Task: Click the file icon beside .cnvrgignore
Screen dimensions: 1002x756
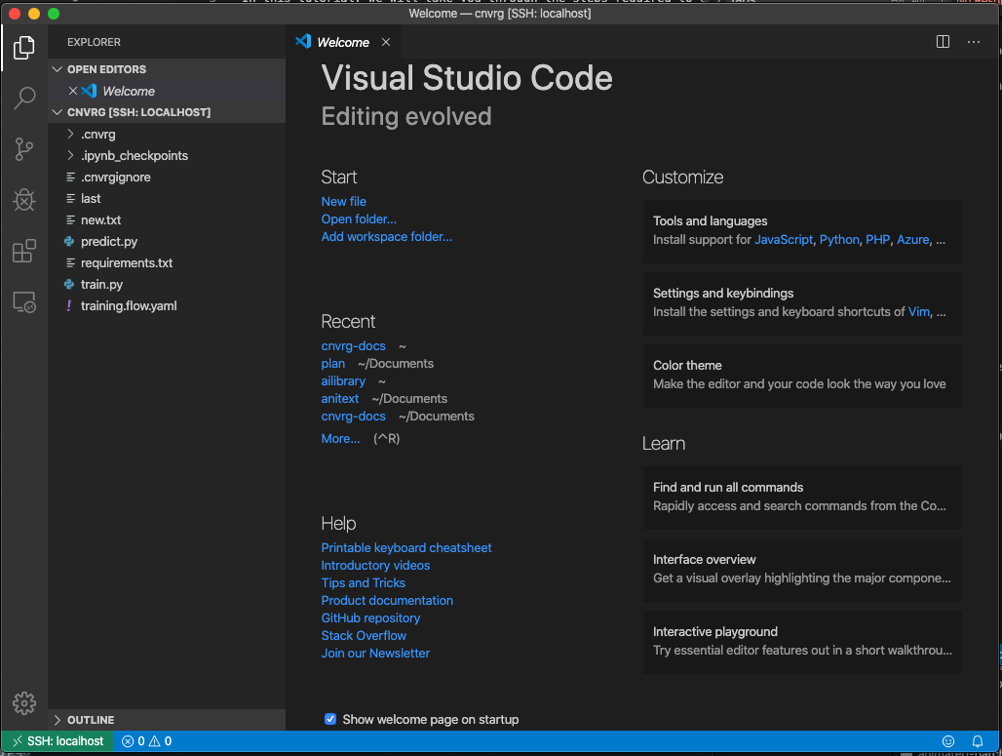Action: (70, 178)
